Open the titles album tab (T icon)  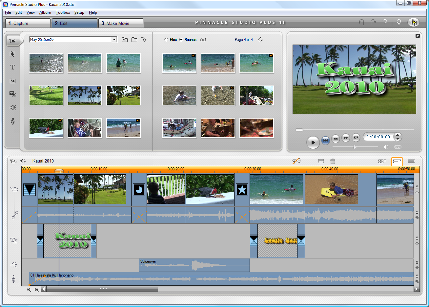click(13, 67)
